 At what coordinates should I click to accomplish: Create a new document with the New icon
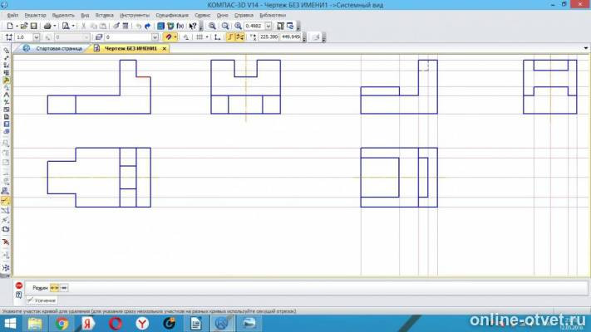[10, 26]
